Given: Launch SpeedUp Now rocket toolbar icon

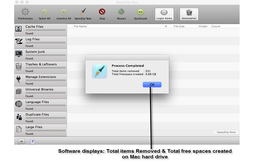Looking at the screenshot, I should [x=83, y=12].
